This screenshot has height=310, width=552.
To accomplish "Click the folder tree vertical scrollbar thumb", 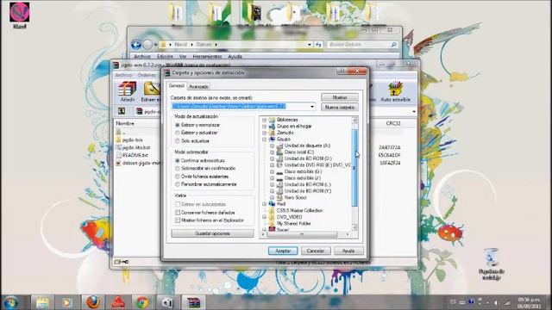I will [354, 168].
